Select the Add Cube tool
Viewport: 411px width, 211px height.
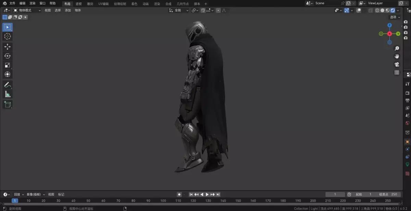pyautogui.click(x=8, y=104)
